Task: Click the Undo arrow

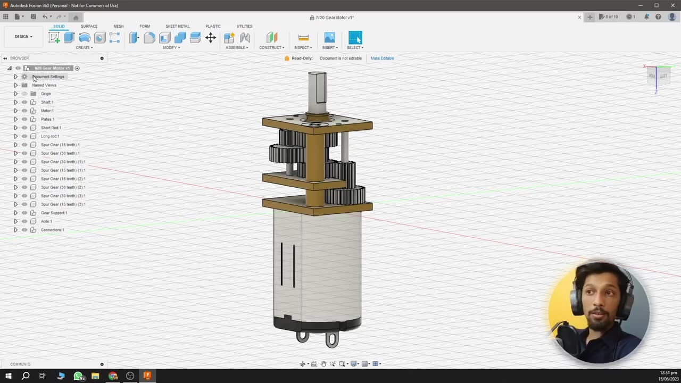Action: [x=45, y=17]
